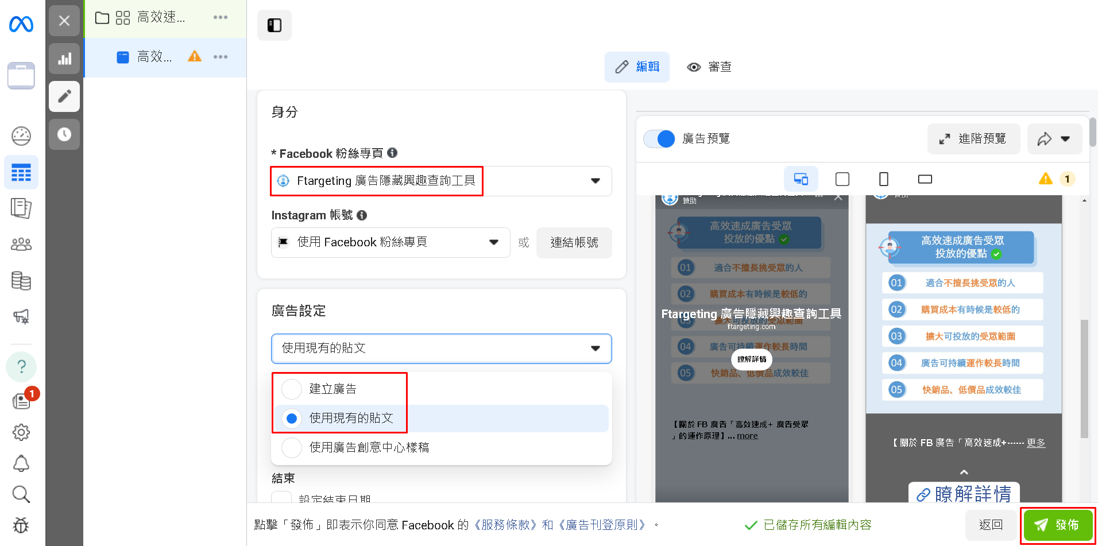This screenshot has height=546, width=1098.
Task: Click the 返回 button
Action: click(x=991, y=525)
